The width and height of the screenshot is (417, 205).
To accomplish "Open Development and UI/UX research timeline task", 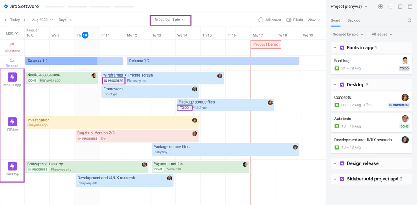I will [124, 180].
